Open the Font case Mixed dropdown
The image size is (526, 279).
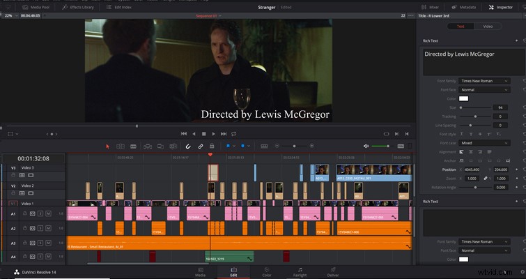(x=484, y=143)
